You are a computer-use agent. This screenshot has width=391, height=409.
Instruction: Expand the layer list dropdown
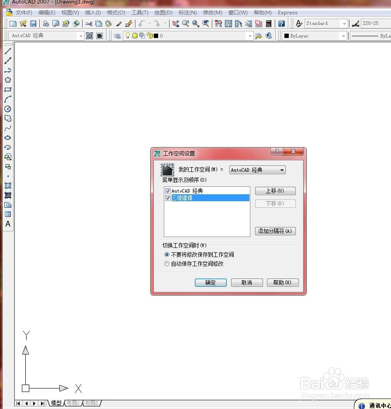pyautogui.click(x=250, y=36)
